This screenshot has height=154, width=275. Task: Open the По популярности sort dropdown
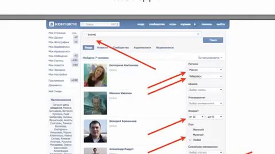pos(210,58)
